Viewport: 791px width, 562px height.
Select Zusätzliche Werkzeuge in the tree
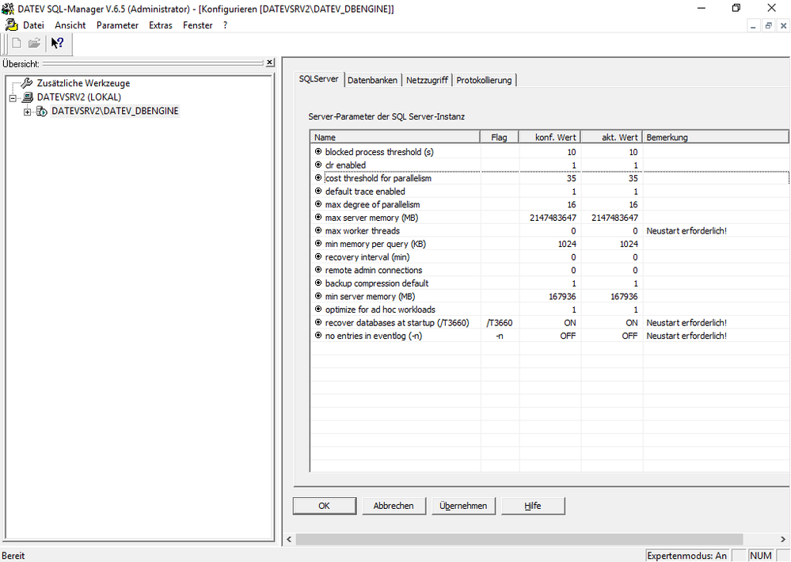[x=83, y=83]
